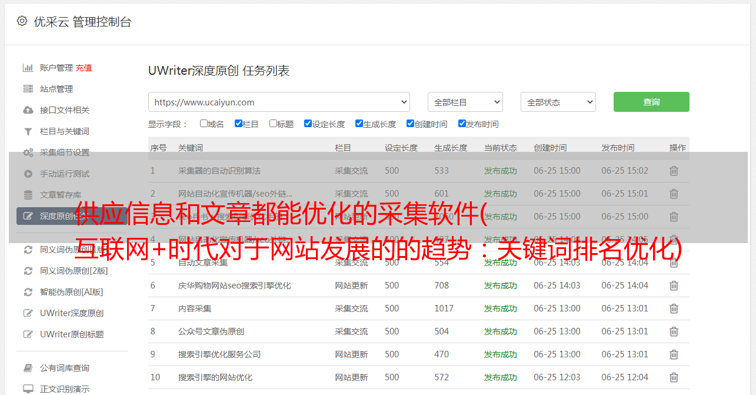Screen dimensions: 756x395
Task: Uncheck the 发布时间 display field checkbox
Action: [x=462, y=124]
